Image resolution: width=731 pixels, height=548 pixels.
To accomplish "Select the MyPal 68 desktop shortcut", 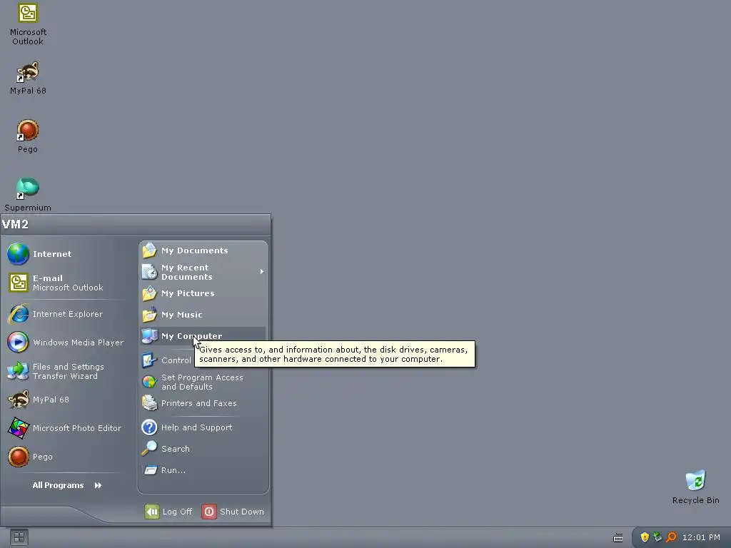I will click(x=28, y=78).
